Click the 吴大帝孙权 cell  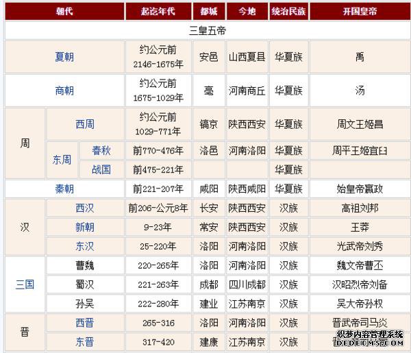[360, 304]
